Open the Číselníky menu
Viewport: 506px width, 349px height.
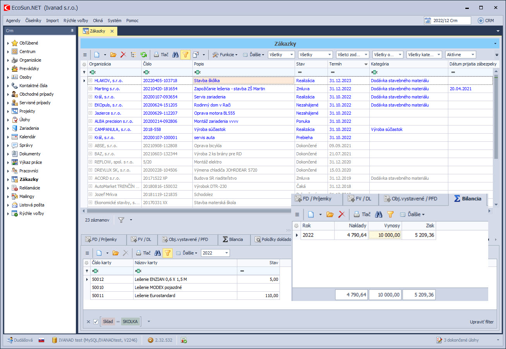pos(33,21)
